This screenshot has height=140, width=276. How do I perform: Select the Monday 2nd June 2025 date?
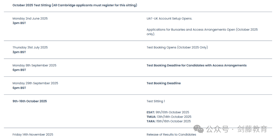30,18
